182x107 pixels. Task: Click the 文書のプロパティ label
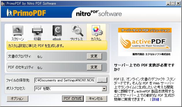coord(20,56)
